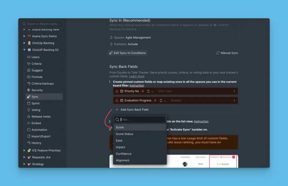The width and height of the screenshot is (288, 186).
Task: Click Edit Sync-In Conditions button
Action: coord(127,53)
